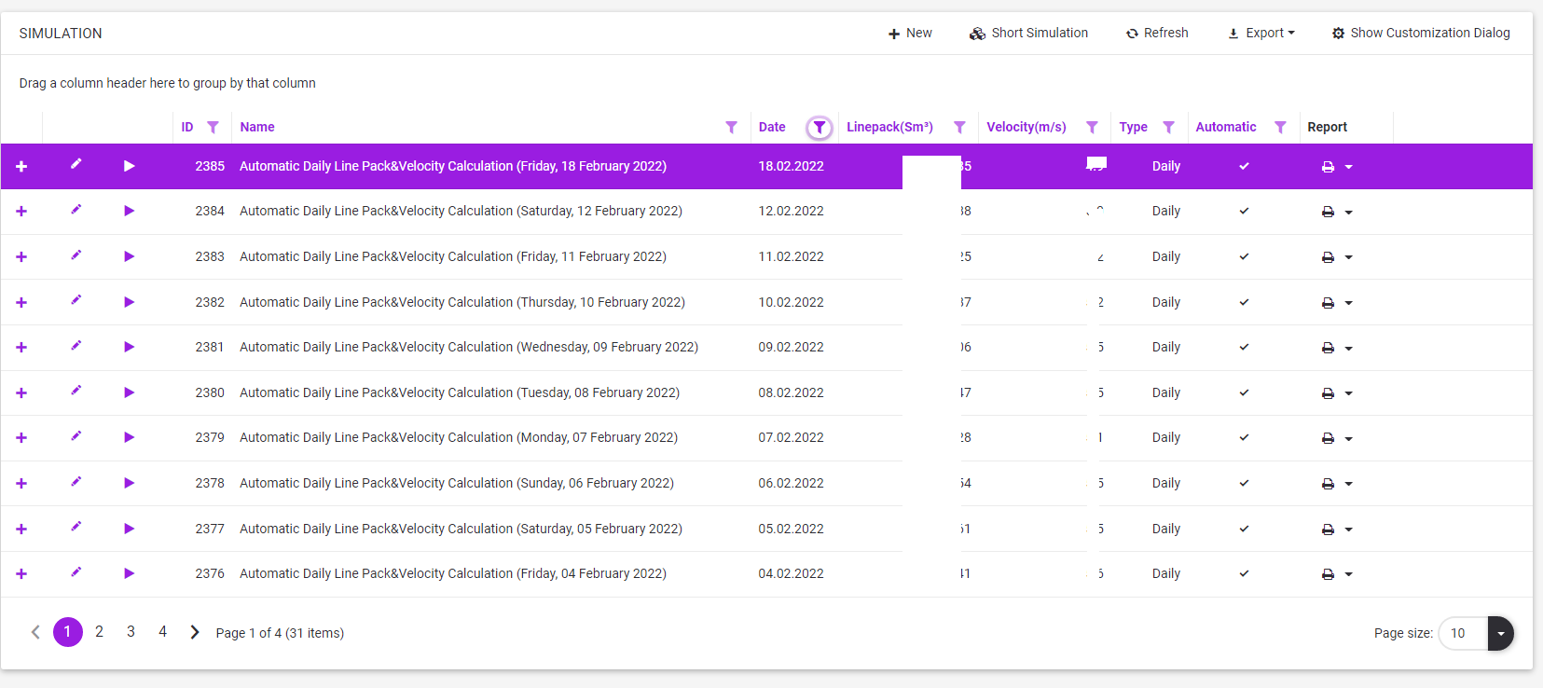1543x688 pixels.
Task: Click the filter icon in the Name column
Action: tap(731, 128)
